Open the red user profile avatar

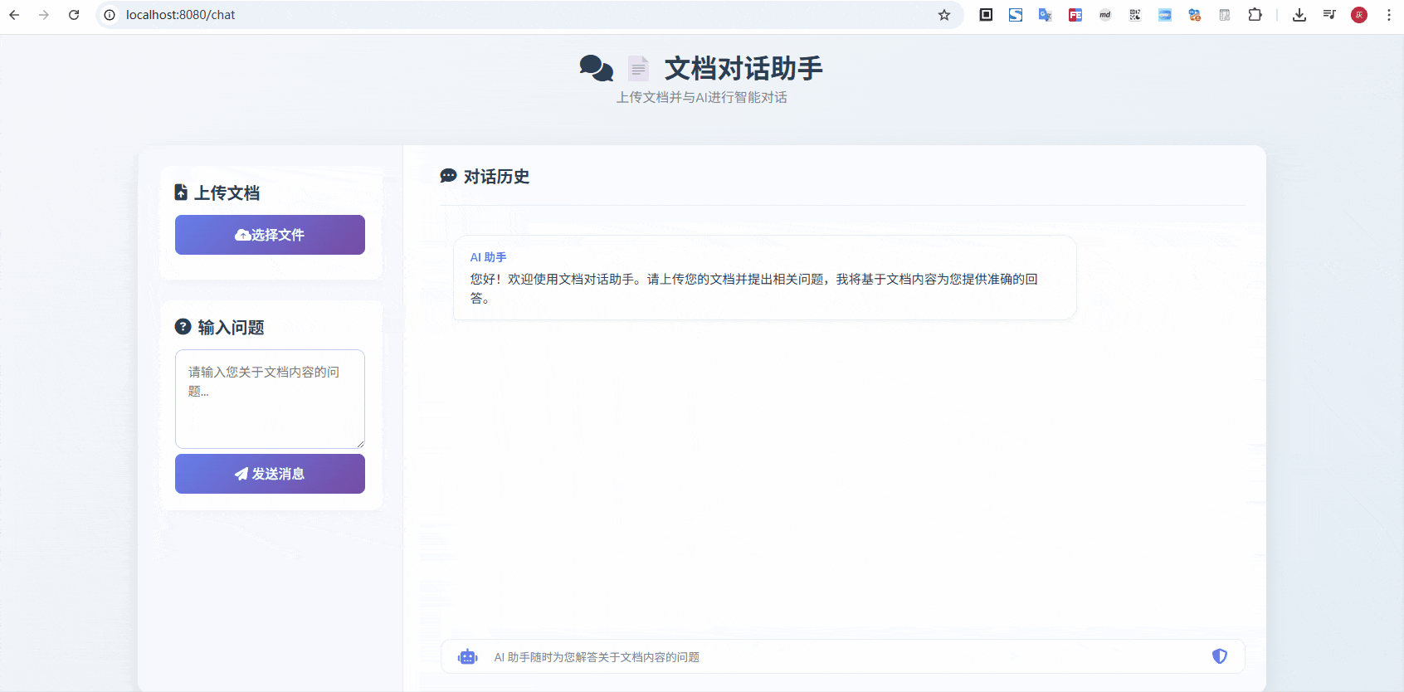pyautogui.click(x=1359, y=15)
